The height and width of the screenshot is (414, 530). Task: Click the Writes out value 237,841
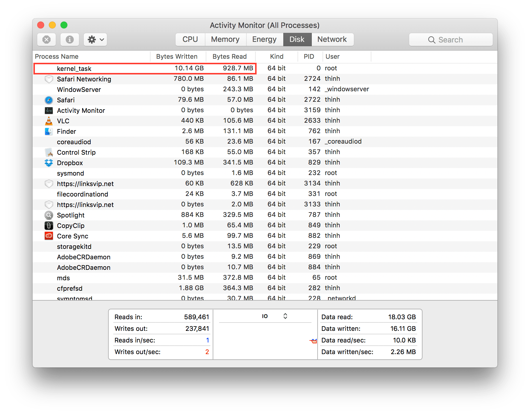point(197,329)
